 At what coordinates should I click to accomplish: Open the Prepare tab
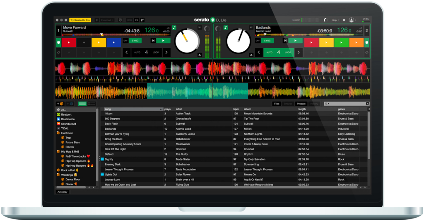301,104
